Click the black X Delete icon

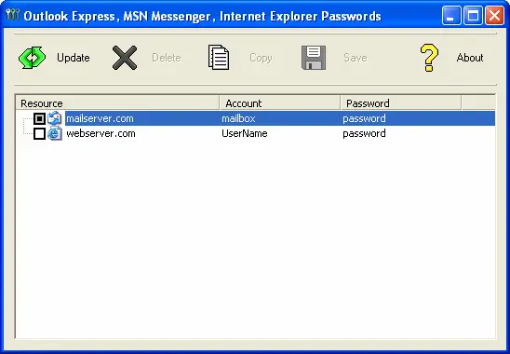pyautogui.click(x=125, y=58)
